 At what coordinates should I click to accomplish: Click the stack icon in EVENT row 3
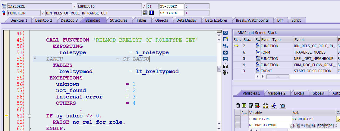pyautogui.click(x=258, y=71)
